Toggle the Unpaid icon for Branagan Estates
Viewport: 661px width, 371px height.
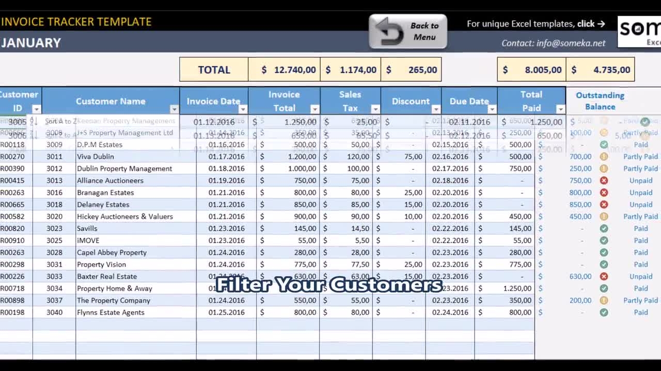[604, 192]
